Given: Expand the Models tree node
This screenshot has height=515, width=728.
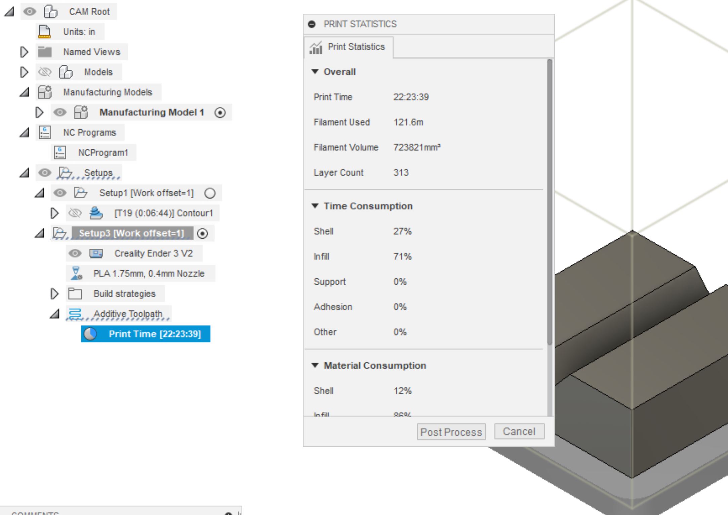Looking at the screenshot, I should [24, 72].
